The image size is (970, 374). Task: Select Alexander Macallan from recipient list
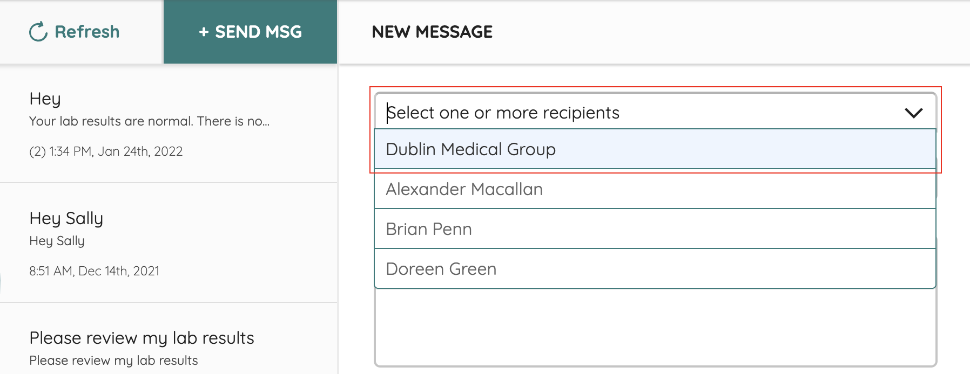click(464, 189)
